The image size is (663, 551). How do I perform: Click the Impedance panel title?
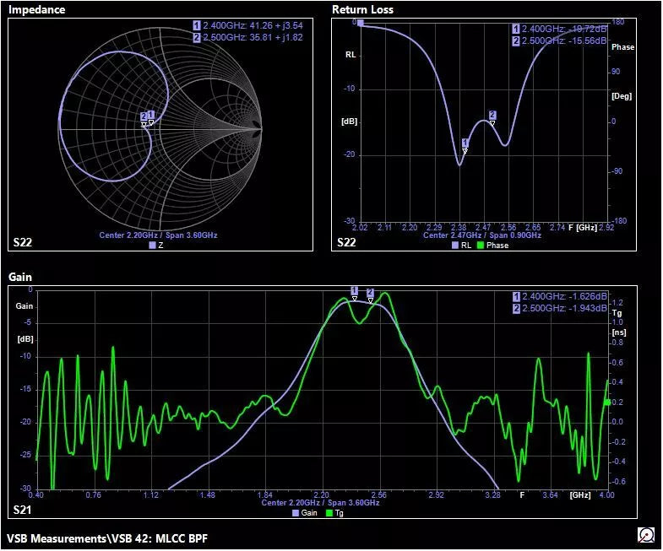[37, 10]
